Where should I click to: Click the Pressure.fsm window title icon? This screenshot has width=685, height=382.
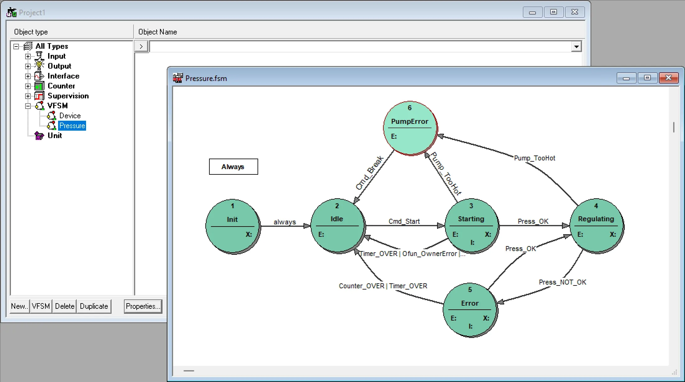point(178,78)
